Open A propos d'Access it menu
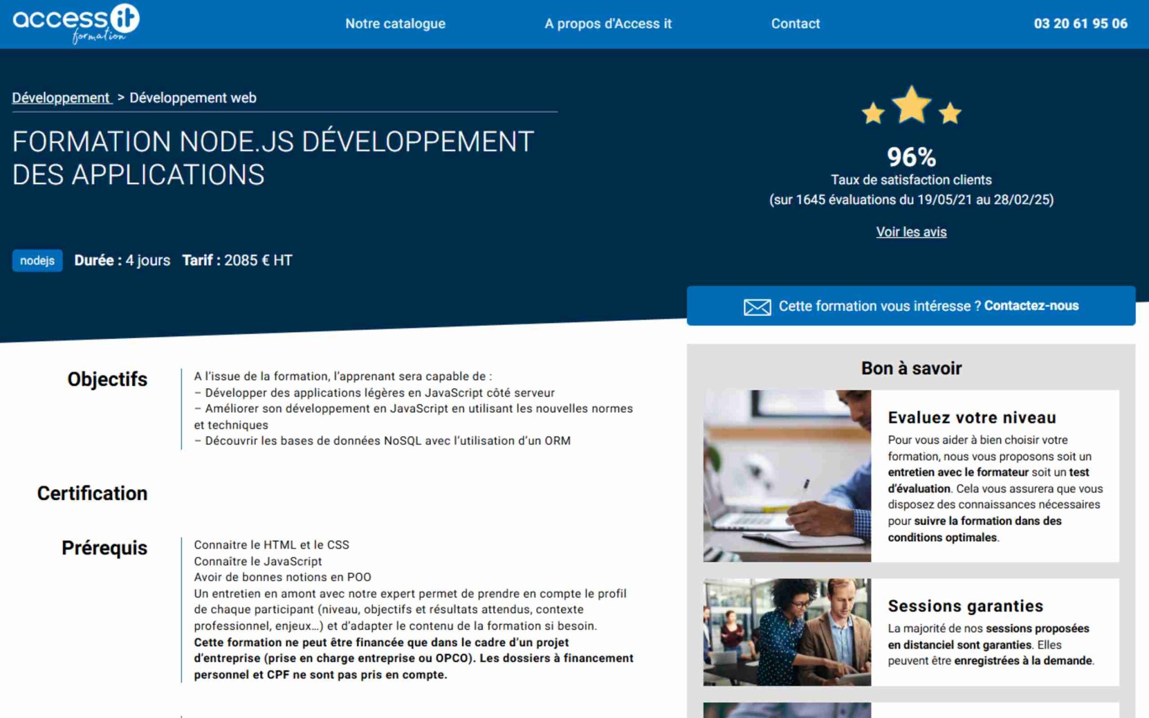Screen dimensions: 1149x718 point(608,24)
